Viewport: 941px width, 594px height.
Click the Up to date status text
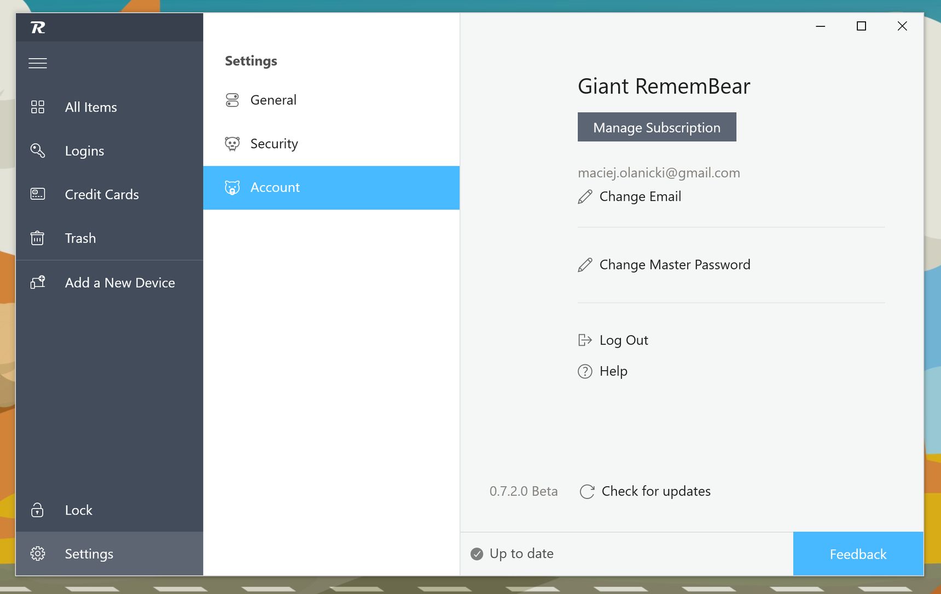tap(521, 554)
